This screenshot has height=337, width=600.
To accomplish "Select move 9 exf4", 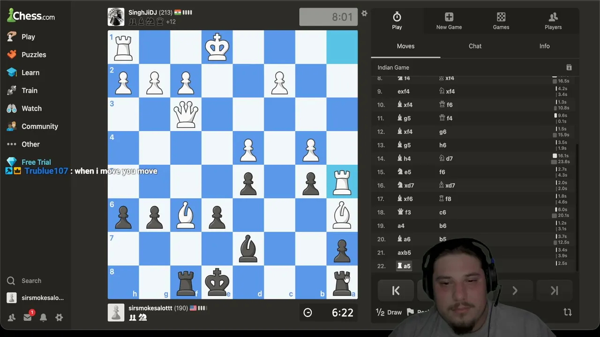I will coord(404,91).
